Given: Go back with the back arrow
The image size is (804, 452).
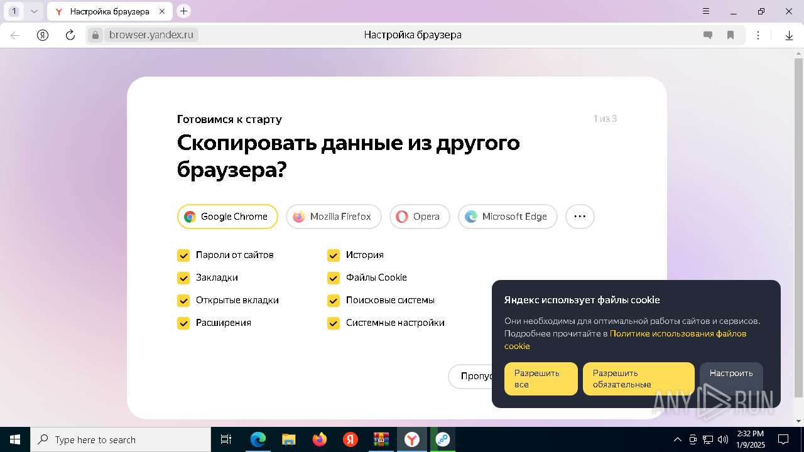Looking at the screenshot, I should pos(15,35).
